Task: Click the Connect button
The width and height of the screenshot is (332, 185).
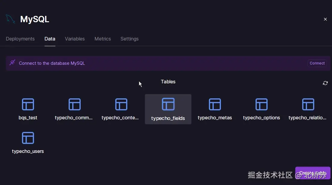Action: 317,63
